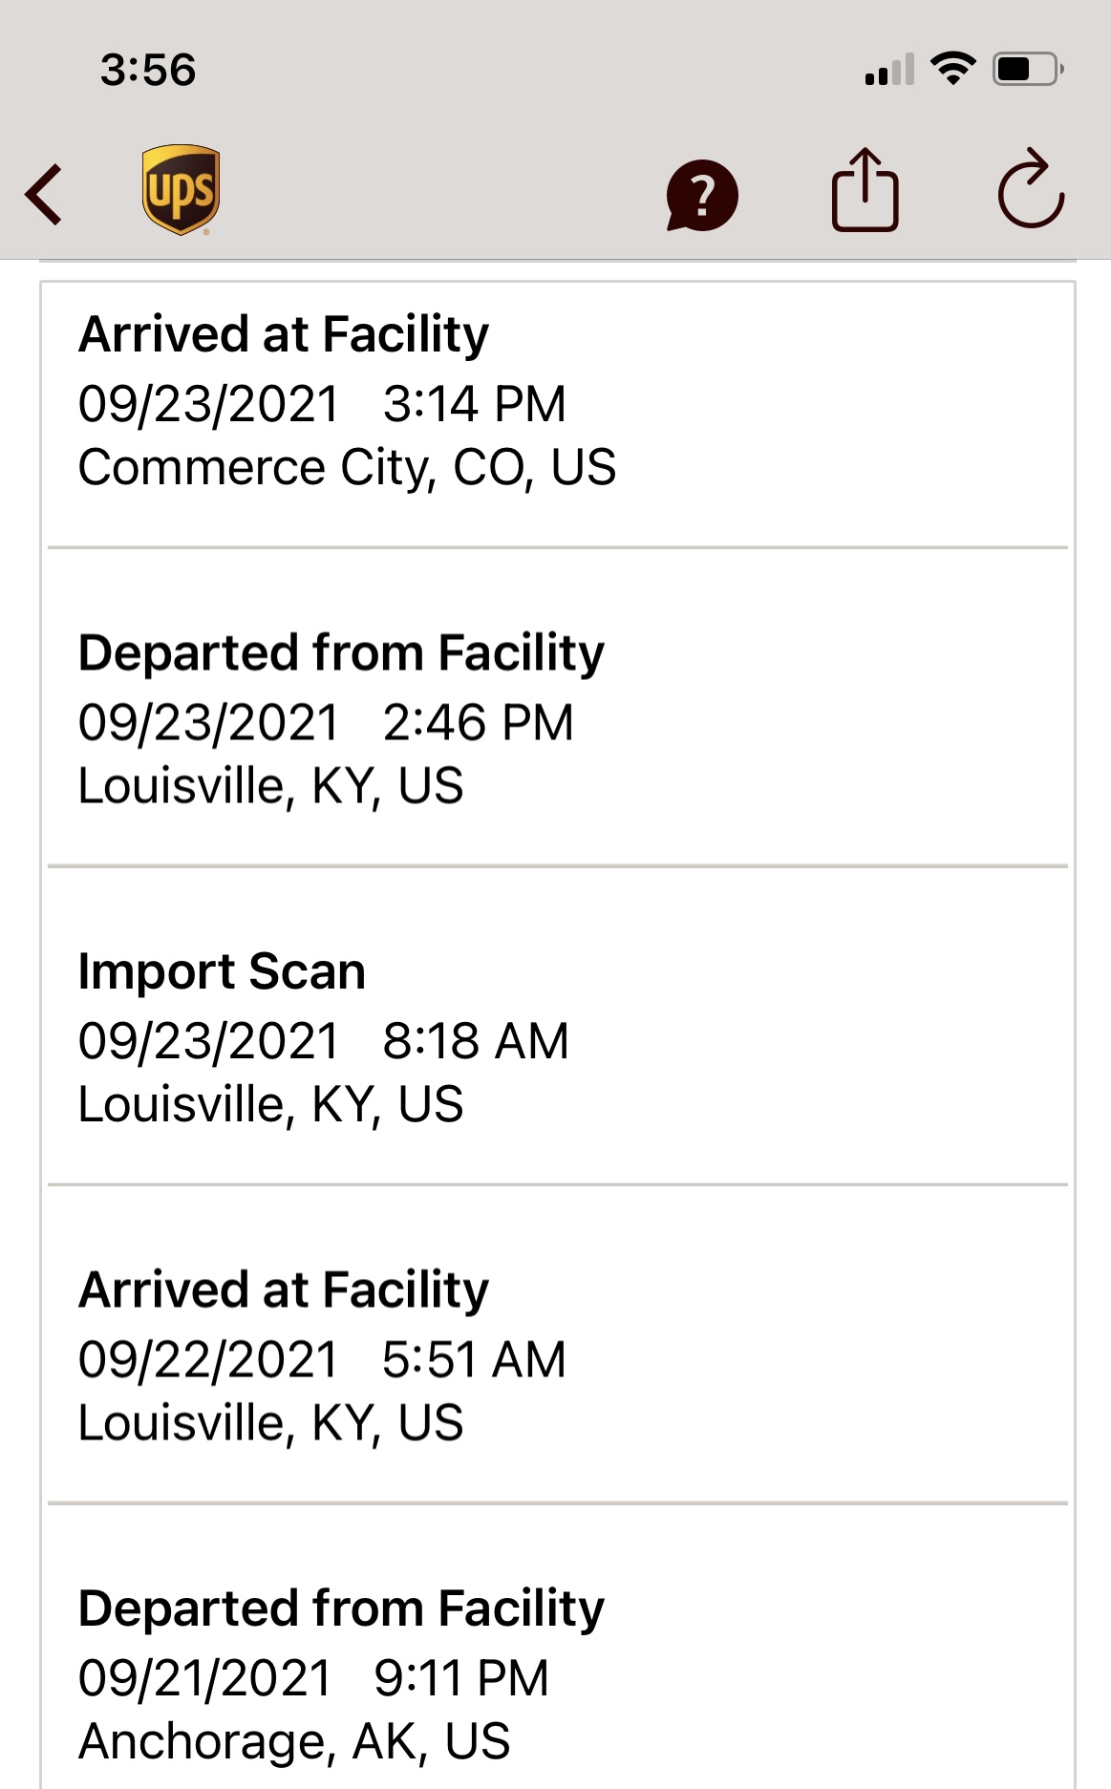The image size is (1111, 1789).
Task: Tap the battery indicator icon
Action: click(1027, 69)
